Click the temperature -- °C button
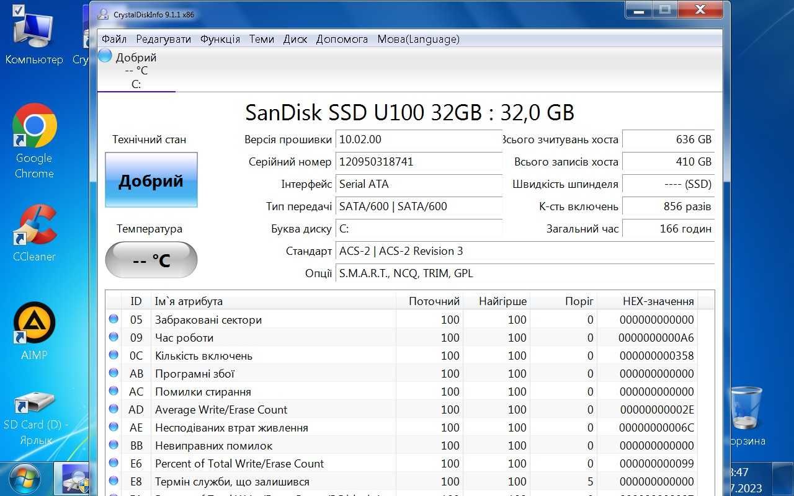 [151, 260]
